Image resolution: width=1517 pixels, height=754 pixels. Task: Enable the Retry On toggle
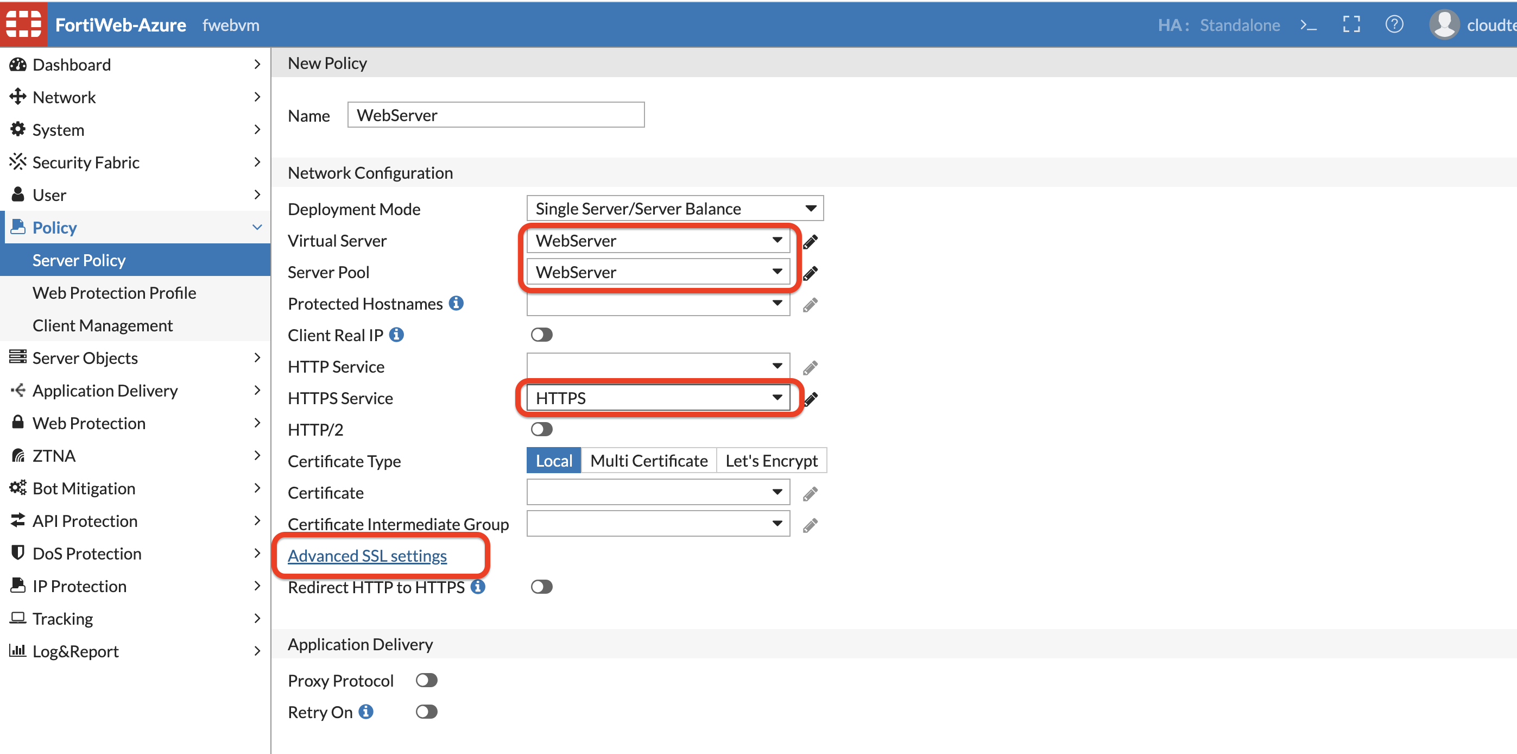coord(426,712)
